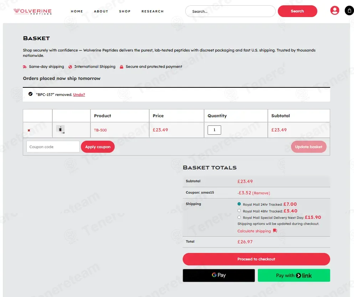Screen dimensions: 354x297
Task: Click the TB-500 quantity field
Action: coord(214,130)
